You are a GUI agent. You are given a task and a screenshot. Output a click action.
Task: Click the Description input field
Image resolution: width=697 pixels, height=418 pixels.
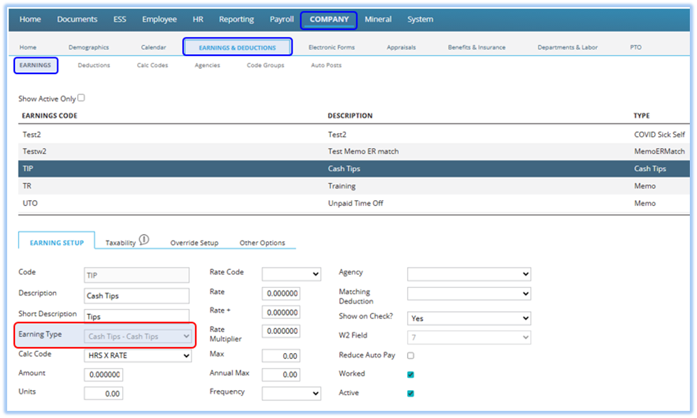tap(137, 296)
